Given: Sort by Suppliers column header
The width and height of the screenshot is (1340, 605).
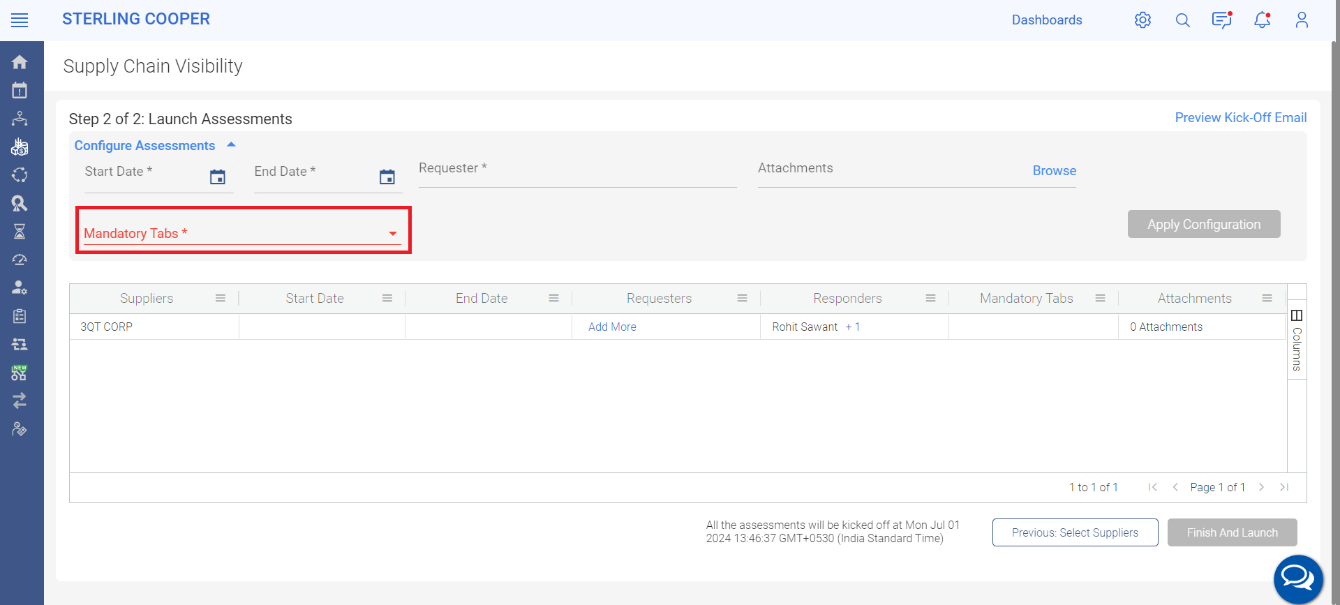Looking at the screenshot, I should coord(146,298).
